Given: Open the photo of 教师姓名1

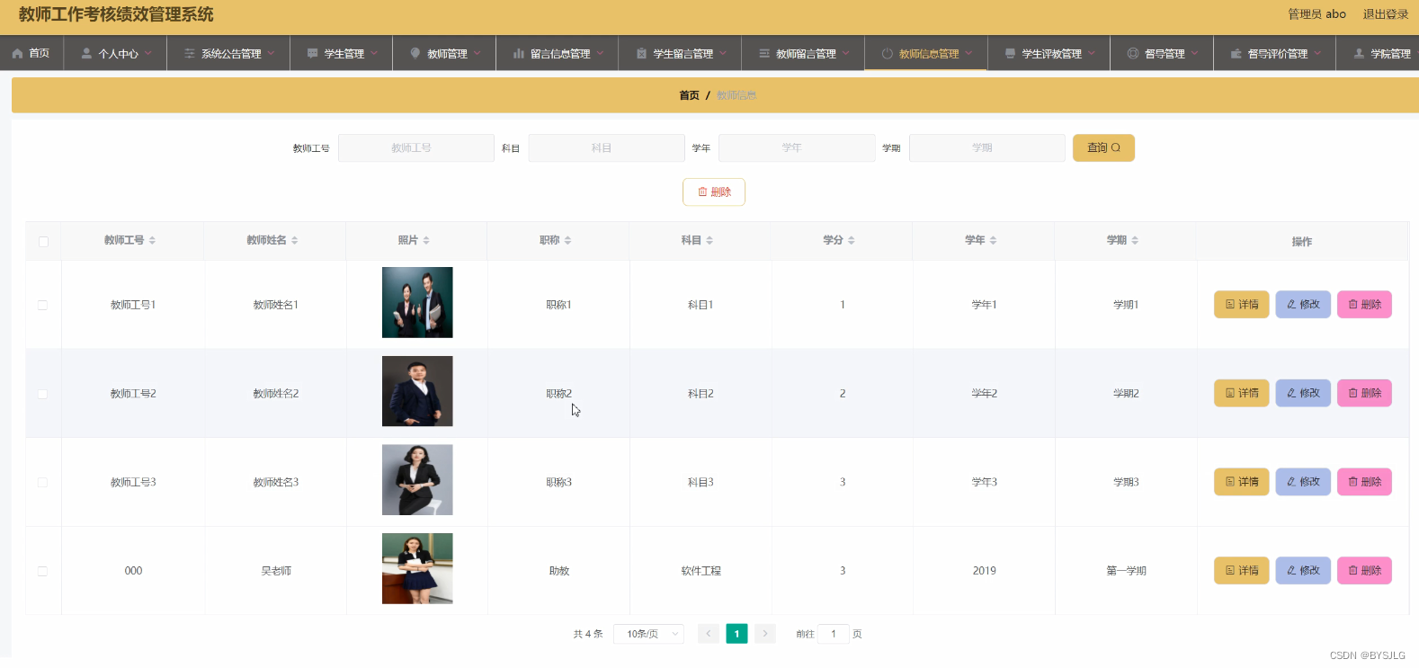Looking at the screenshot, I should coord(417,302).
